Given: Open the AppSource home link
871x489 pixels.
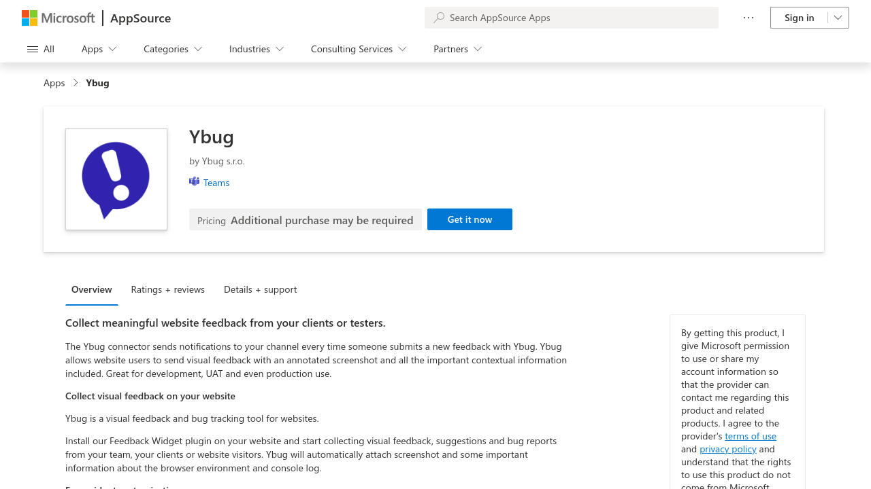Looking at the screenshot, I should click(x=140, y=18).
